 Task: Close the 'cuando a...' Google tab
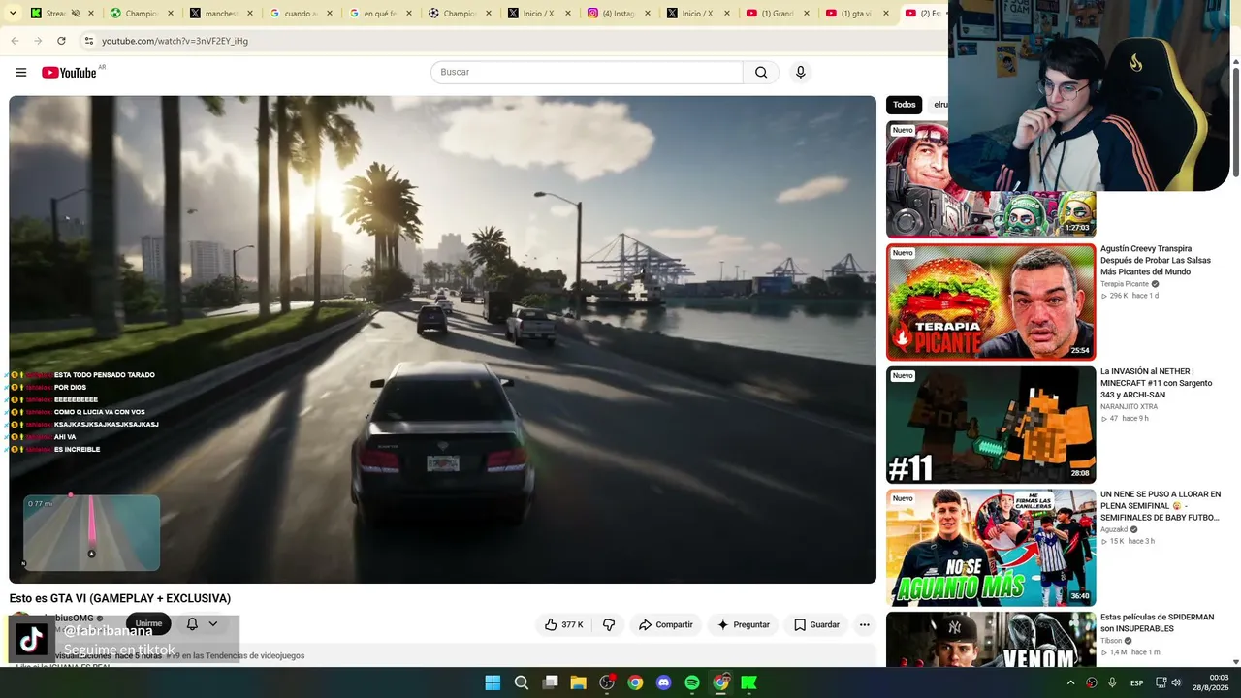coord(330,14)
